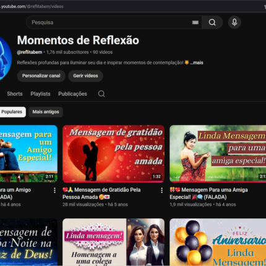Go to the Publicações tab
Image resolution: width=266 pixels, height=266 pixels.
coord(72,94)
